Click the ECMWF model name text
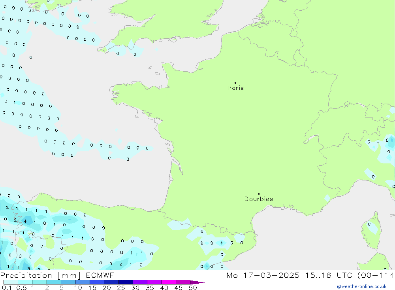The height and width of the screenshot is (290, 395). pos(100,275)
